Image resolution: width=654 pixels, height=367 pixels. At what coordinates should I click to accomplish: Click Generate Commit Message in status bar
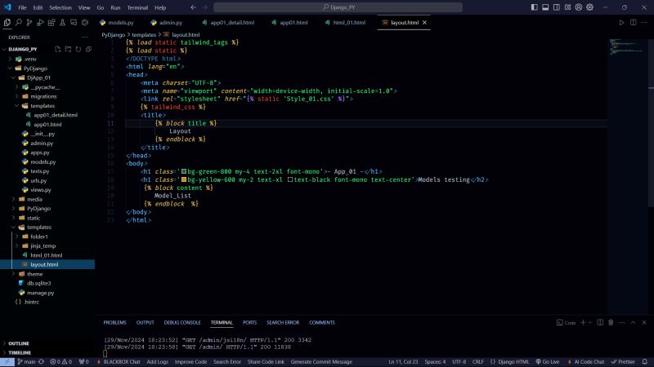tap(321, 361)
